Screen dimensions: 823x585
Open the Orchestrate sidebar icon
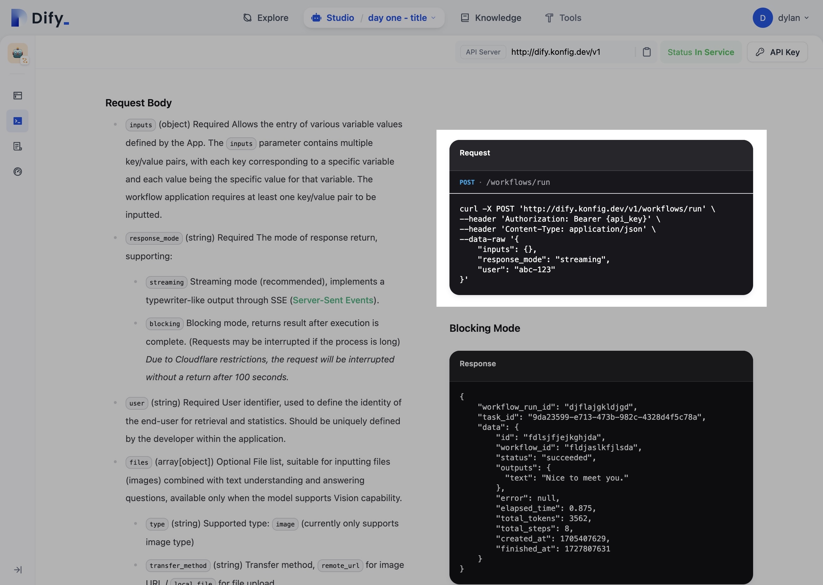point(18,96)
